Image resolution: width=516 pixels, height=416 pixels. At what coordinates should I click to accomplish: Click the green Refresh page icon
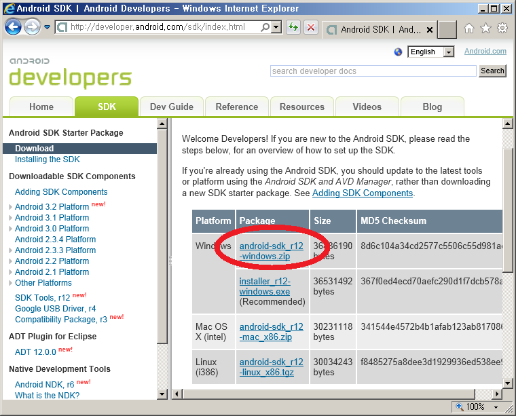(x=293, y=27)
